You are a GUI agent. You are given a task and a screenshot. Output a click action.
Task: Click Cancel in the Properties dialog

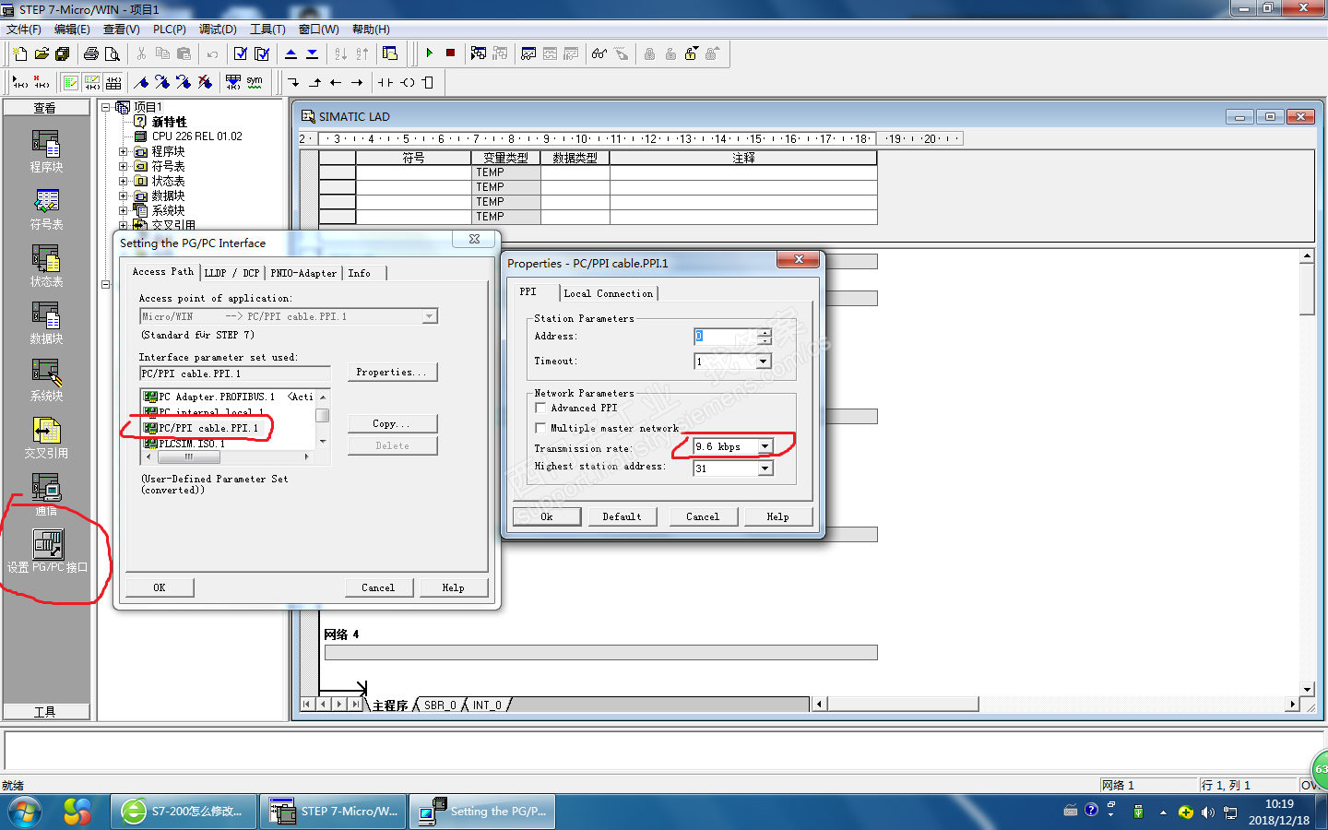(703, 516)
